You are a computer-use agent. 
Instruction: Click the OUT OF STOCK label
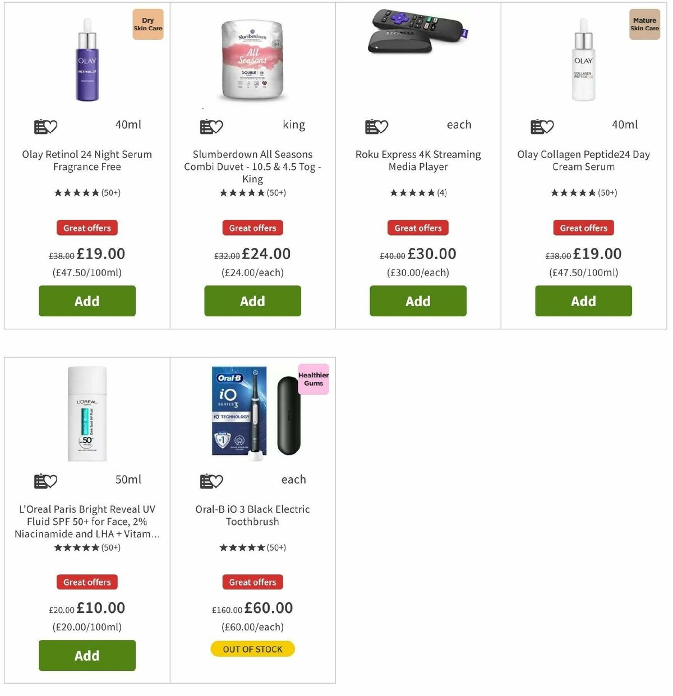coord(252,649)
